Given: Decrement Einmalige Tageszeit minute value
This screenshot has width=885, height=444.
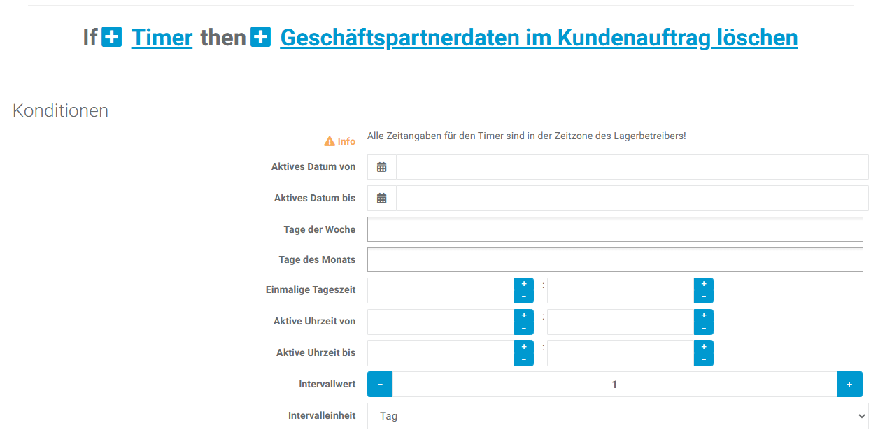Looking at the screenshot, I should pyautogui.click(x=704, y=297).
